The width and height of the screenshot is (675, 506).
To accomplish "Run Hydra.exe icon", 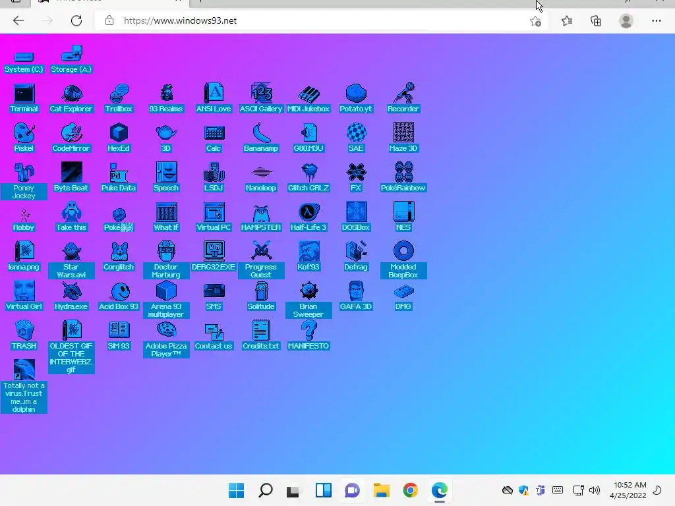I will click(x=71, y=296).
